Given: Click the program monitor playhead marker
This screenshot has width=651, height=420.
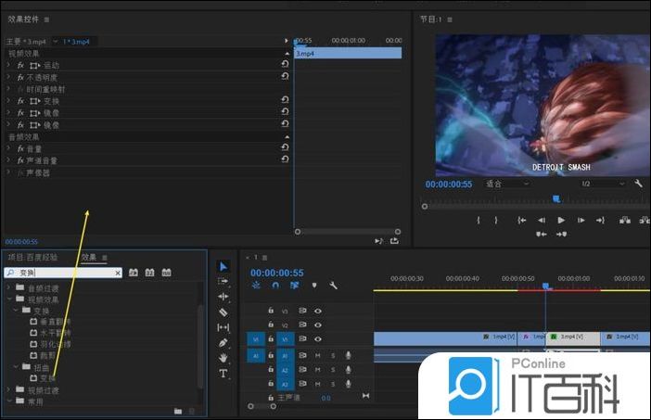Looking at the screenshot, I should (556, 198).
